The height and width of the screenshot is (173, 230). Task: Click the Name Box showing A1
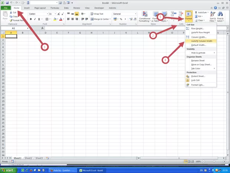coord(14,28)
